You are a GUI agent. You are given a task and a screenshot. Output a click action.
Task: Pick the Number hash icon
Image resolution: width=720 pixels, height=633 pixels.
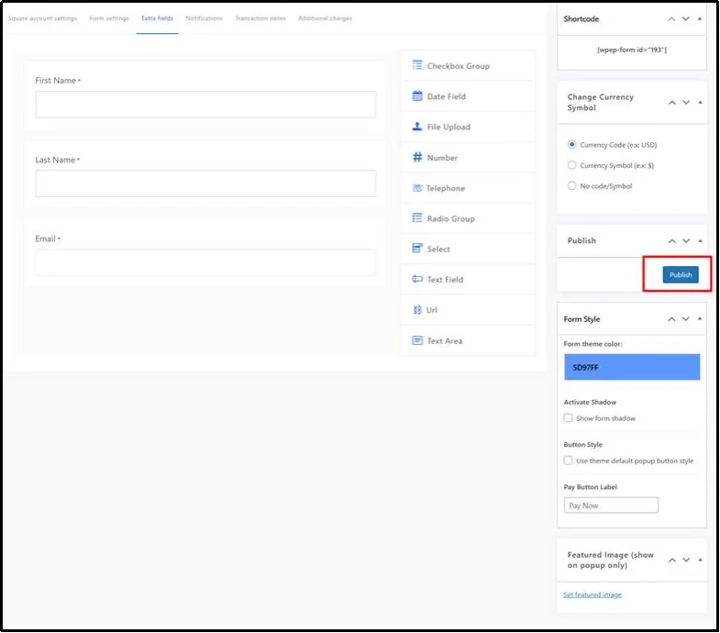[x=417, y=157]
